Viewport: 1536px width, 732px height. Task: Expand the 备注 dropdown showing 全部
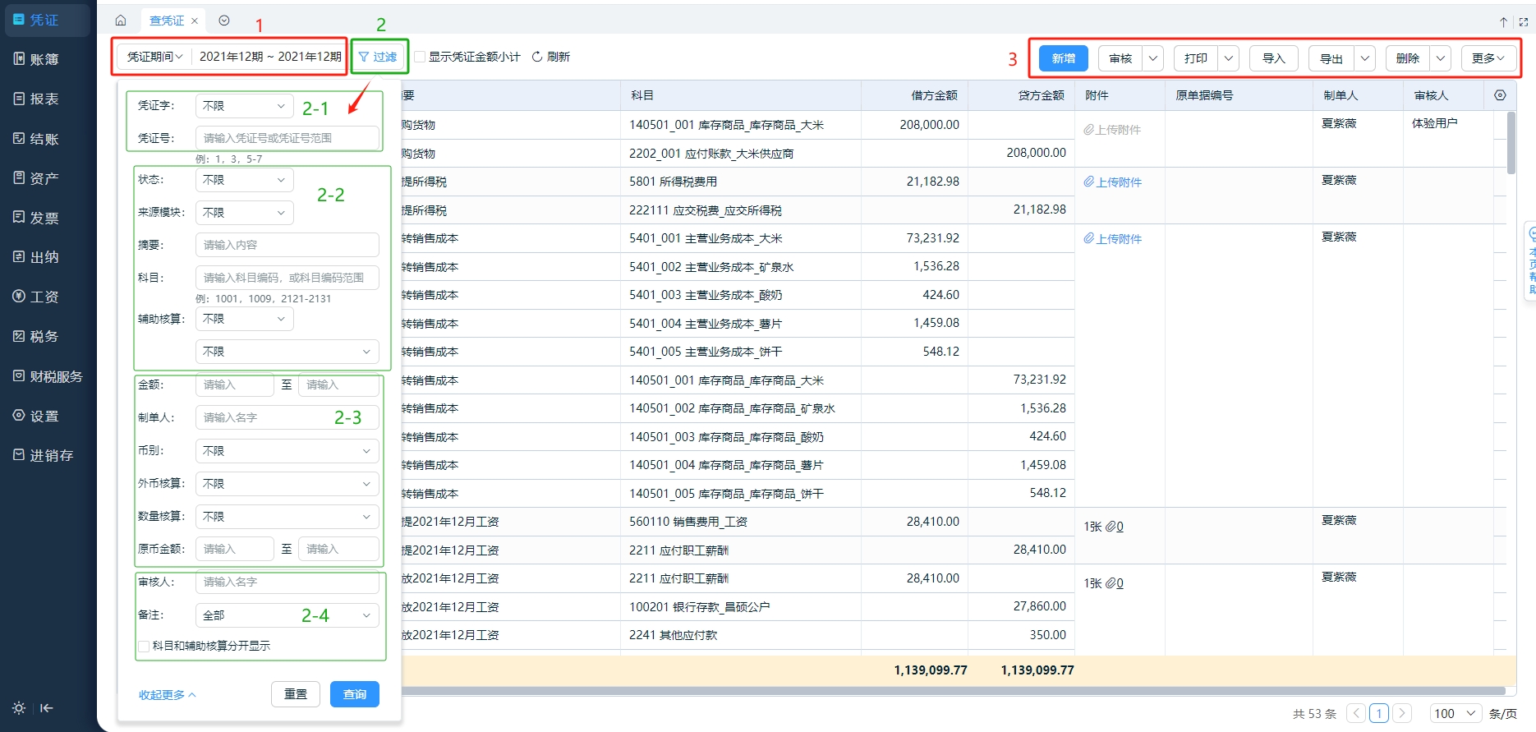(x=287, y=615)
